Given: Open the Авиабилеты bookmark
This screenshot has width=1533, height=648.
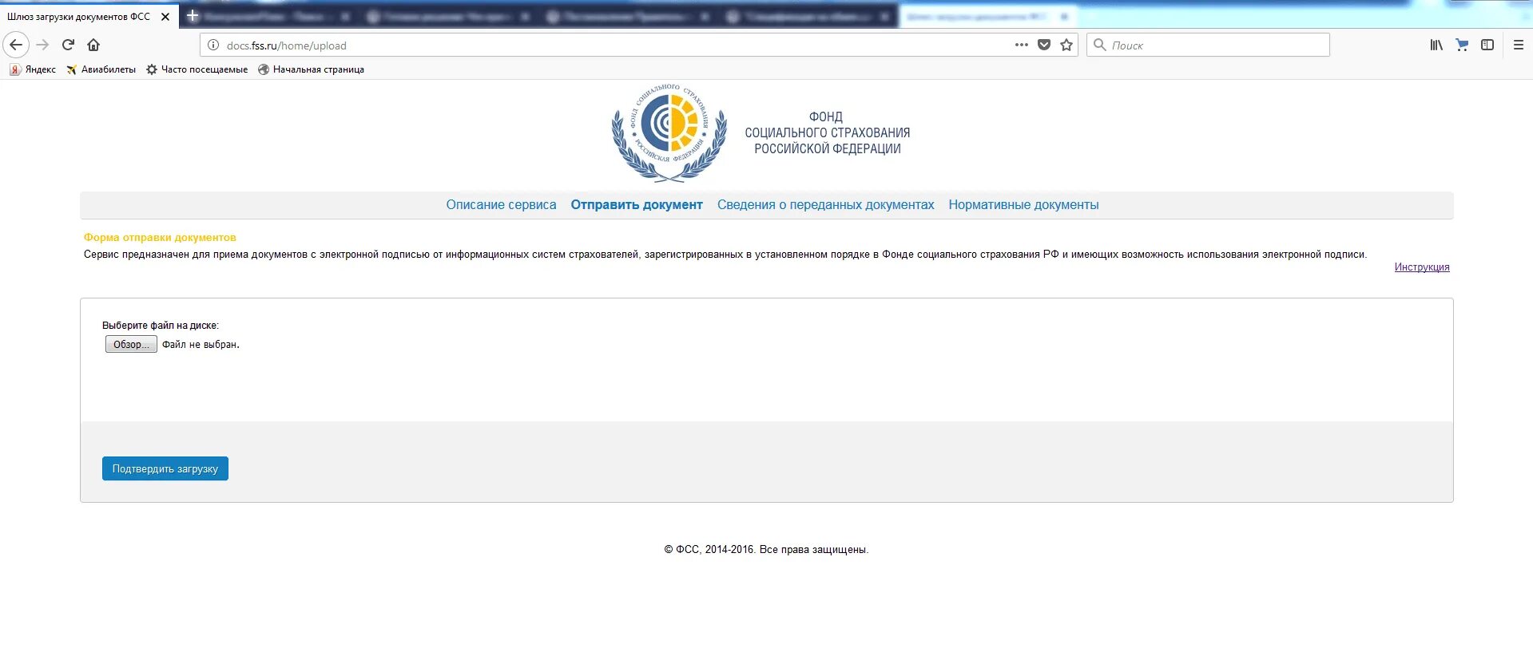Looking at the screenshot, I should [x=101, y=69].
